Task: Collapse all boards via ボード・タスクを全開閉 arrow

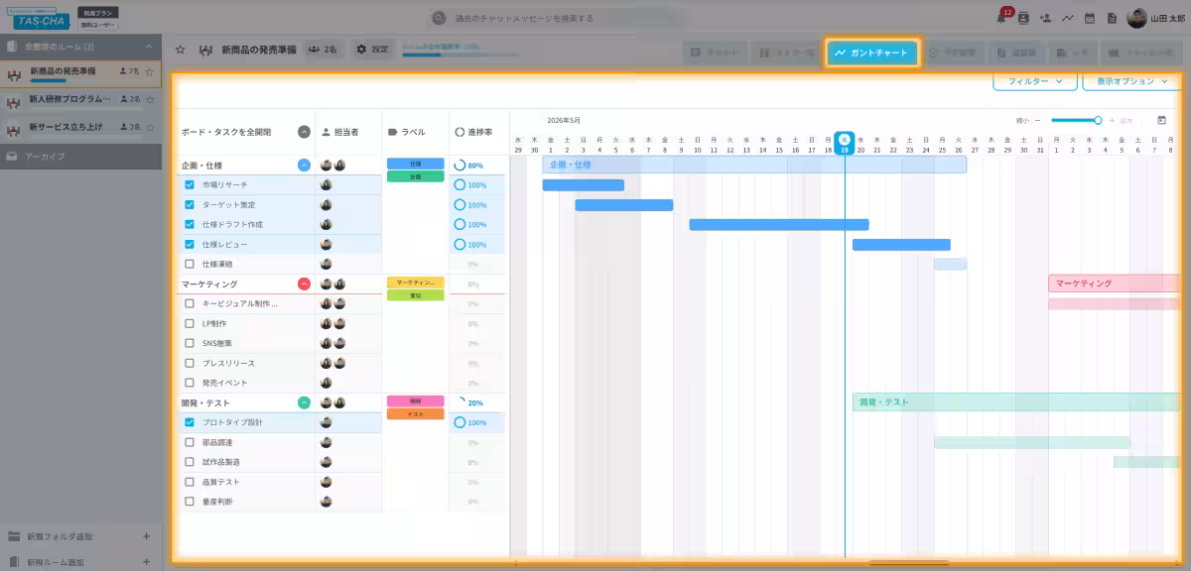Action: click(304, 132)
